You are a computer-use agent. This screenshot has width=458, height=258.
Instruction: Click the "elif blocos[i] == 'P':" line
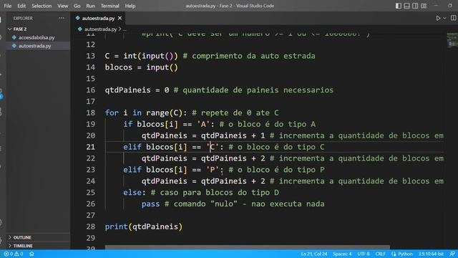pos(173,170)
